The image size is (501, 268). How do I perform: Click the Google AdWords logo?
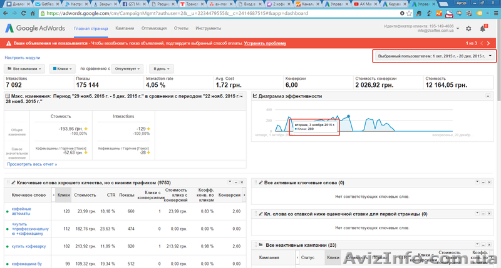pyautogui.click(x=37, y=28)
